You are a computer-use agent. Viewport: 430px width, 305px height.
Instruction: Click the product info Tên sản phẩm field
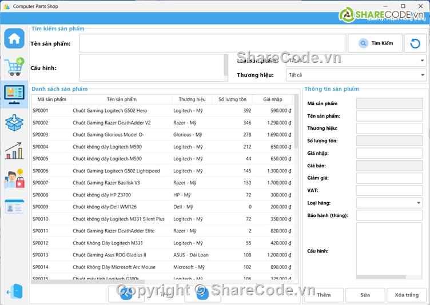click(389, 116)
